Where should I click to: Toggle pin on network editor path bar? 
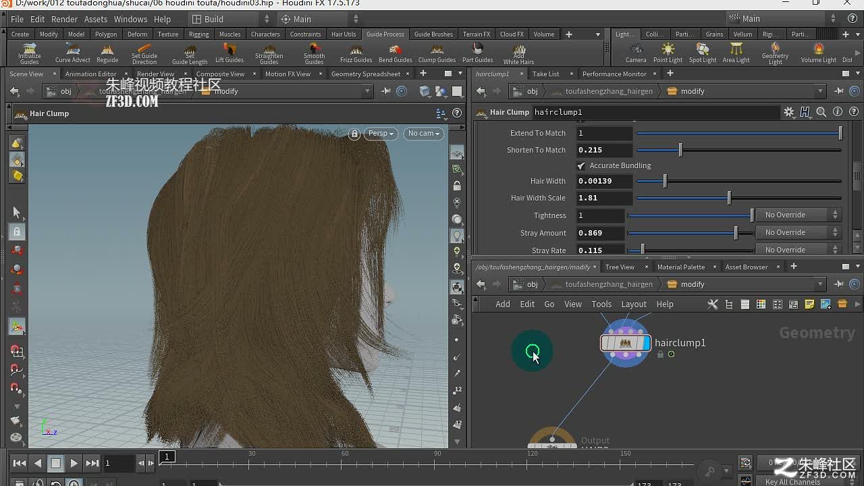(838, 284)
